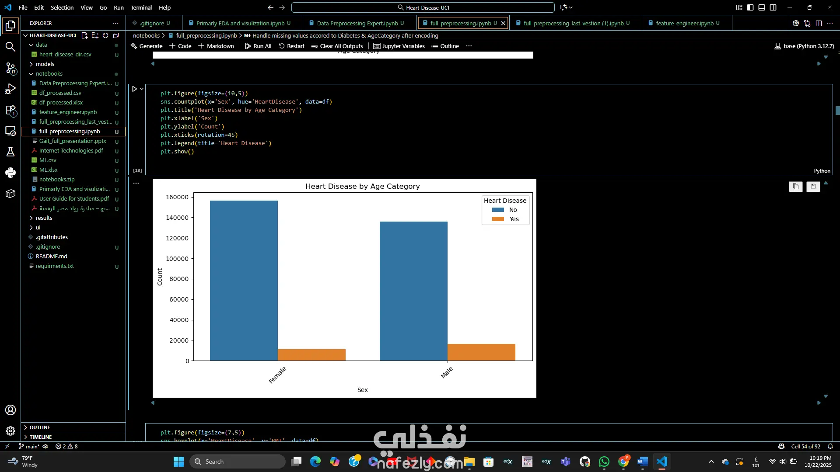This screenshot has height=472, width=840.
Task: Open the Extensions view
Action: 10,110
